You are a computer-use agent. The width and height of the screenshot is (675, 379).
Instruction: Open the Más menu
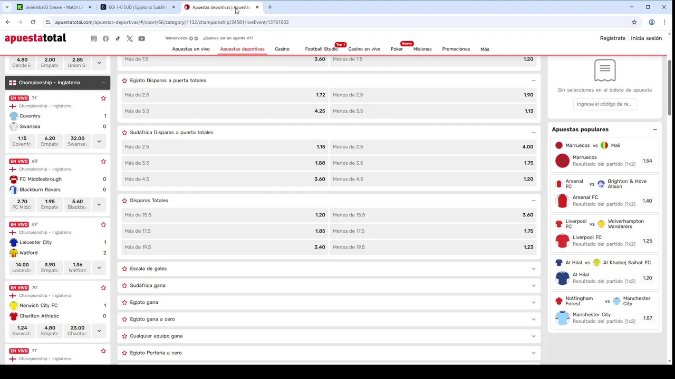485,49
